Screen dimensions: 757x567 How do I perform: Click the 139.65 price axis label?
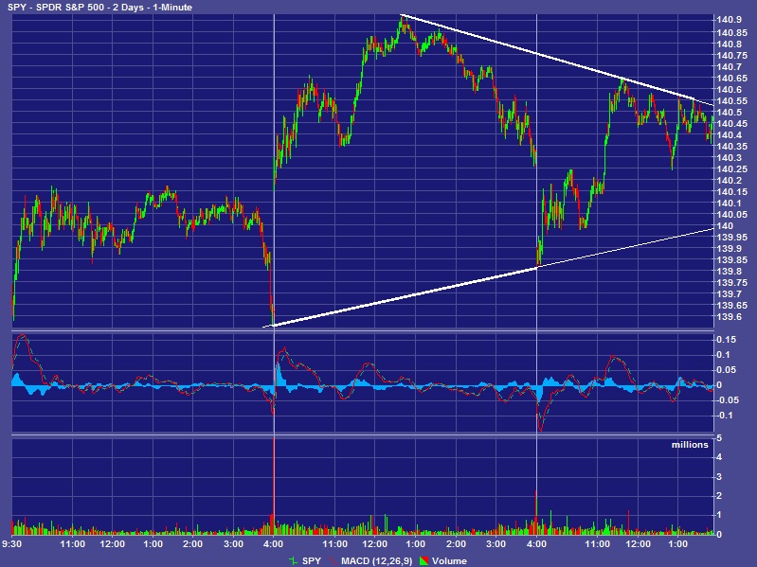pos(732,305)
